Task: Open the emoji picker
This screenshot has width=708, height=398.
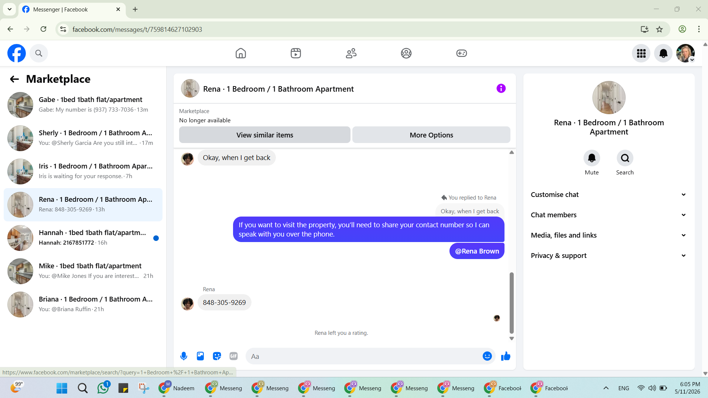Action: pyautogui.click(x=487, y=356)
